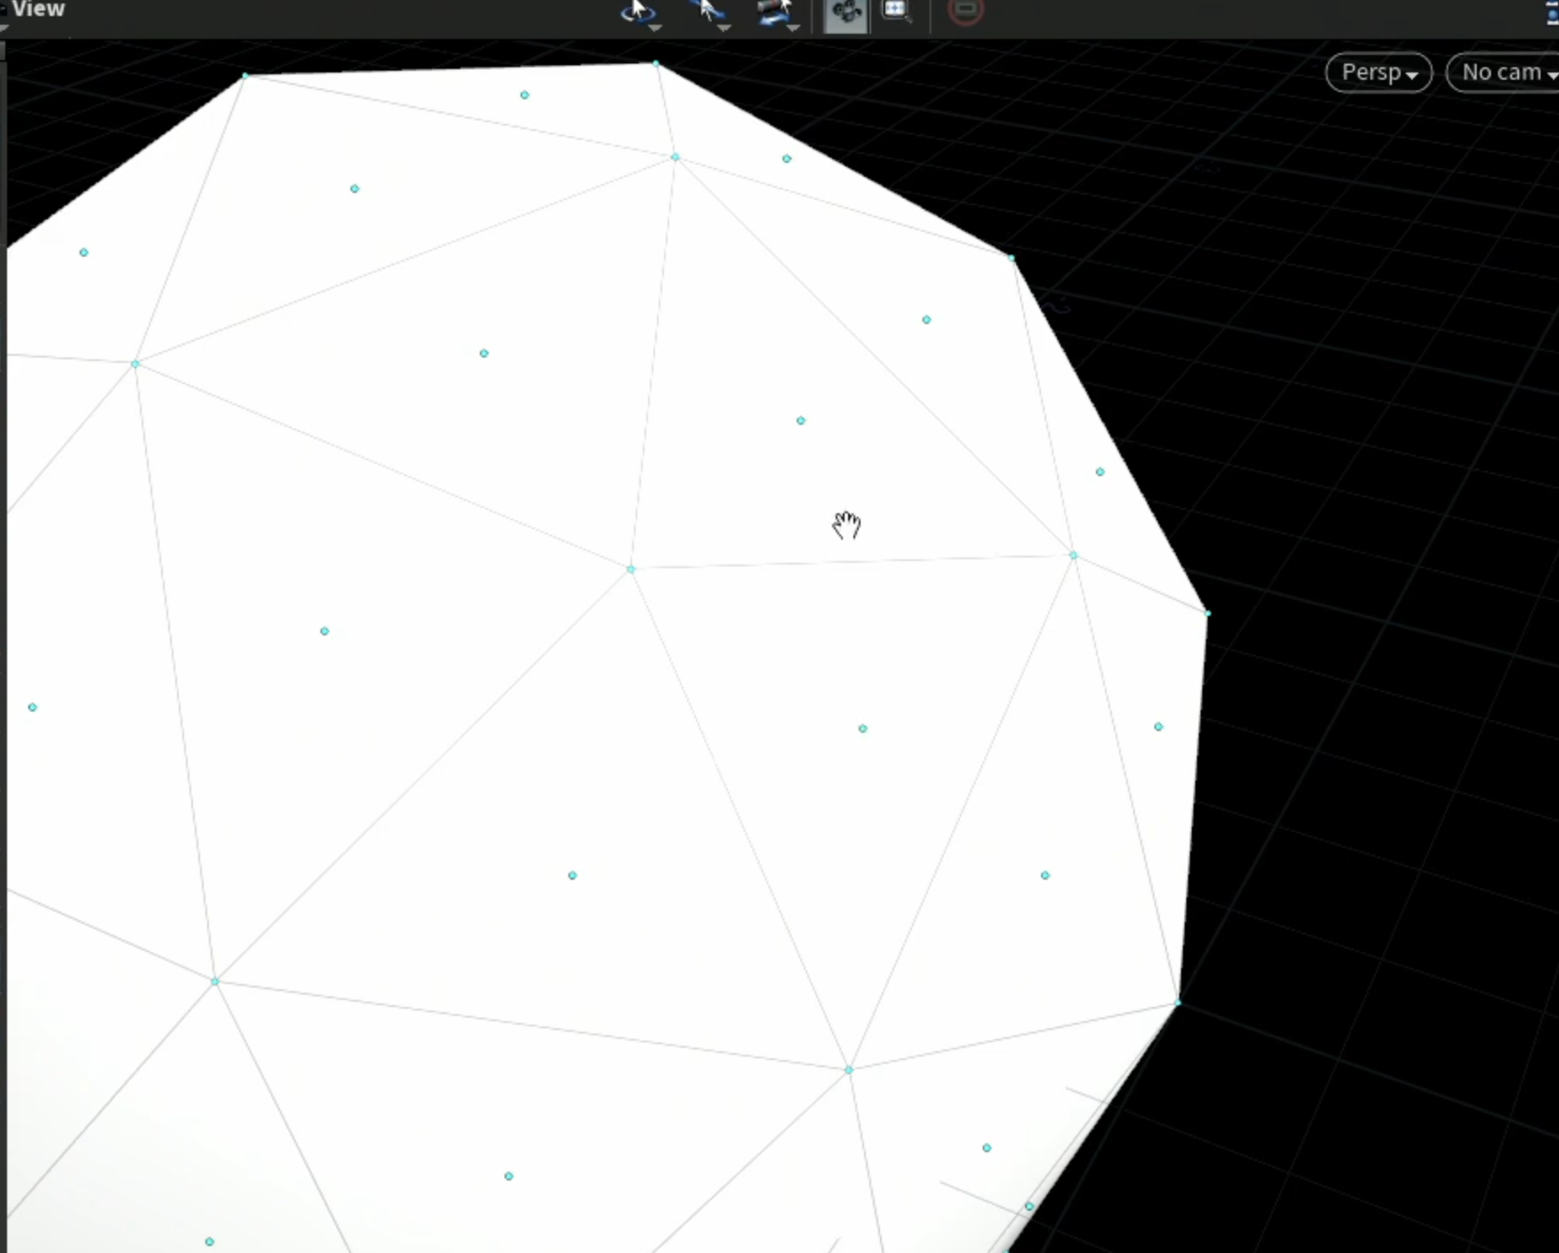The height and width of the screenshot is (1253, 1559).
Task: Click the display options icon at top-right corner
Action: [1552, 13]
